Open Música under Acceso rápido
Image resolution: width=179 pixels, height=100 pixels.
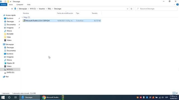point(9,31)
